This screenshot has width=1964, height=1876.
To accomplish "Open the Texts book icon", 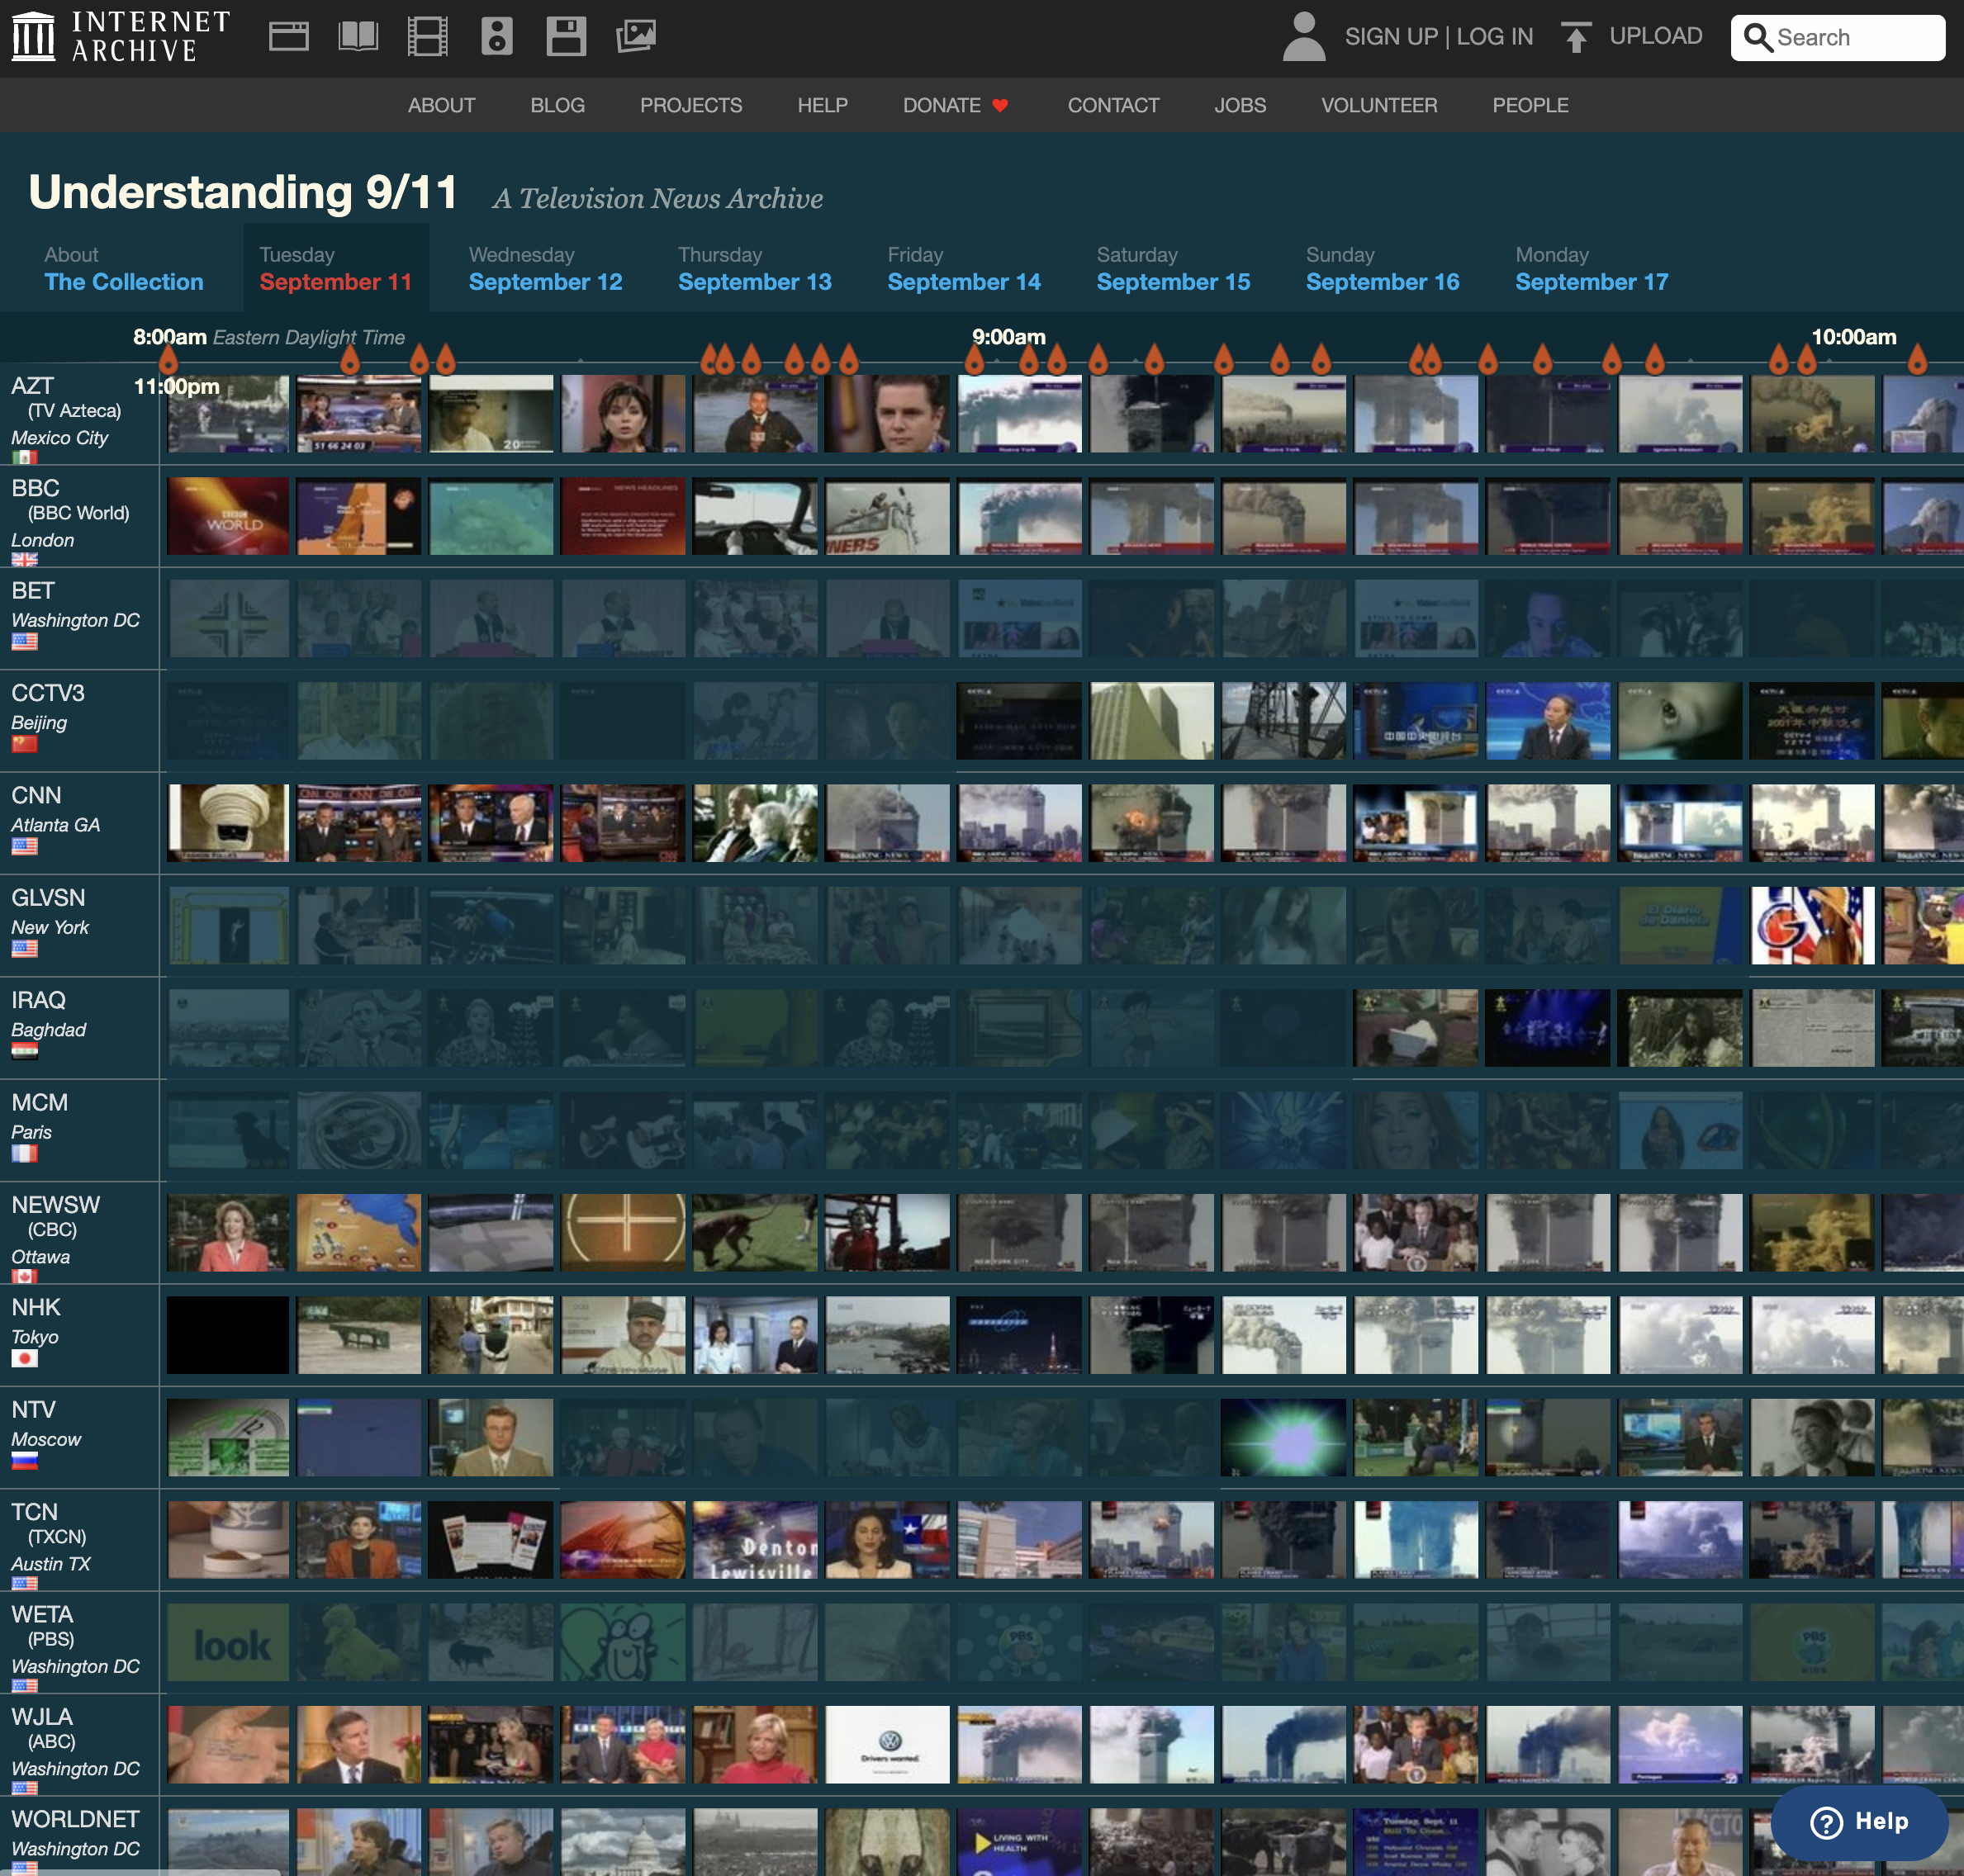I will pos(358,37).
